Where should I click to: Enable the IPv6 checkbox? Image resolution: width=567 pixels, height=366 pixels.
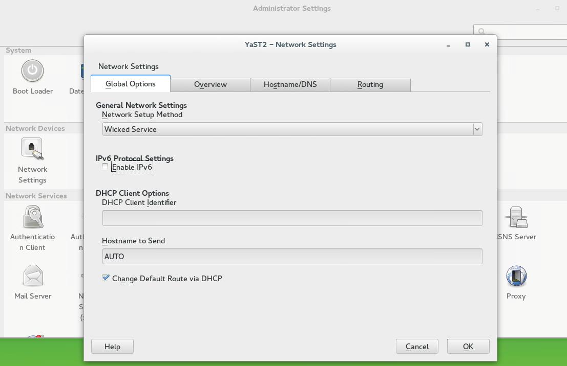[x=106, y=167]
